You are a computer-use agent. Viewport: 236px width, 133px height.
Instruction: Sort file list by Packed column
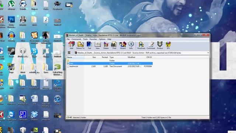coord(103,57)
